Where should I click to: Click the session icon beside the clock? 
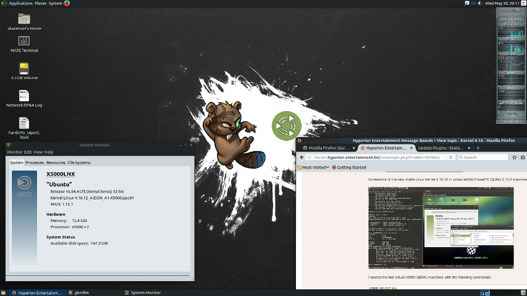[x=523, y=4]
